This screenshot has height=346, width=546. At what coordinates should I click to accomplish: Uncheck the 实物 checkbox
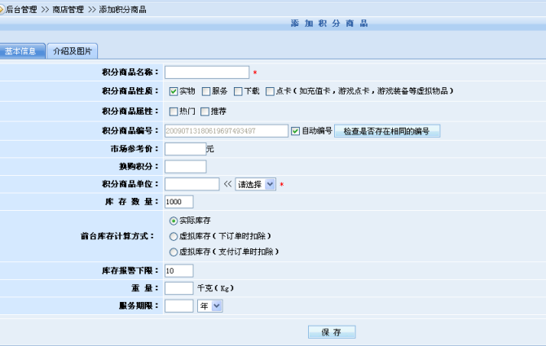pyautogui.click(x=174, y=91)
